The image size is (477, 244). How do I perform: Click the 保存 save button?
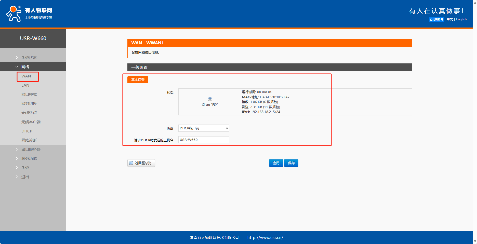[x=291, y=163]
